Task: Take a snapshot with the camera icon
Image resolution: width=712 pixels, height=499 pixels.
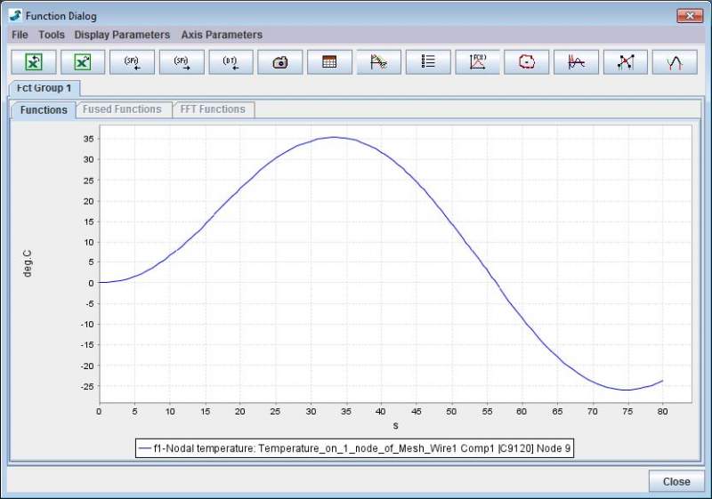Action: [x=280, y=61]
